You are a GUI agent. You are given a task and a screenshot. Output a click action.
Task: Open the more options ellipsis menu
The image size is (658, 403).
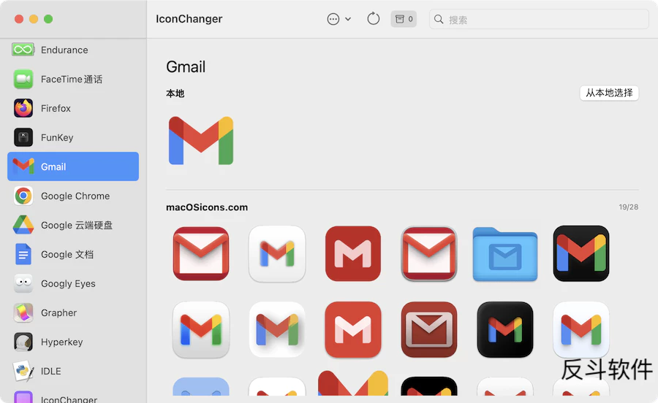coord(339,19)
